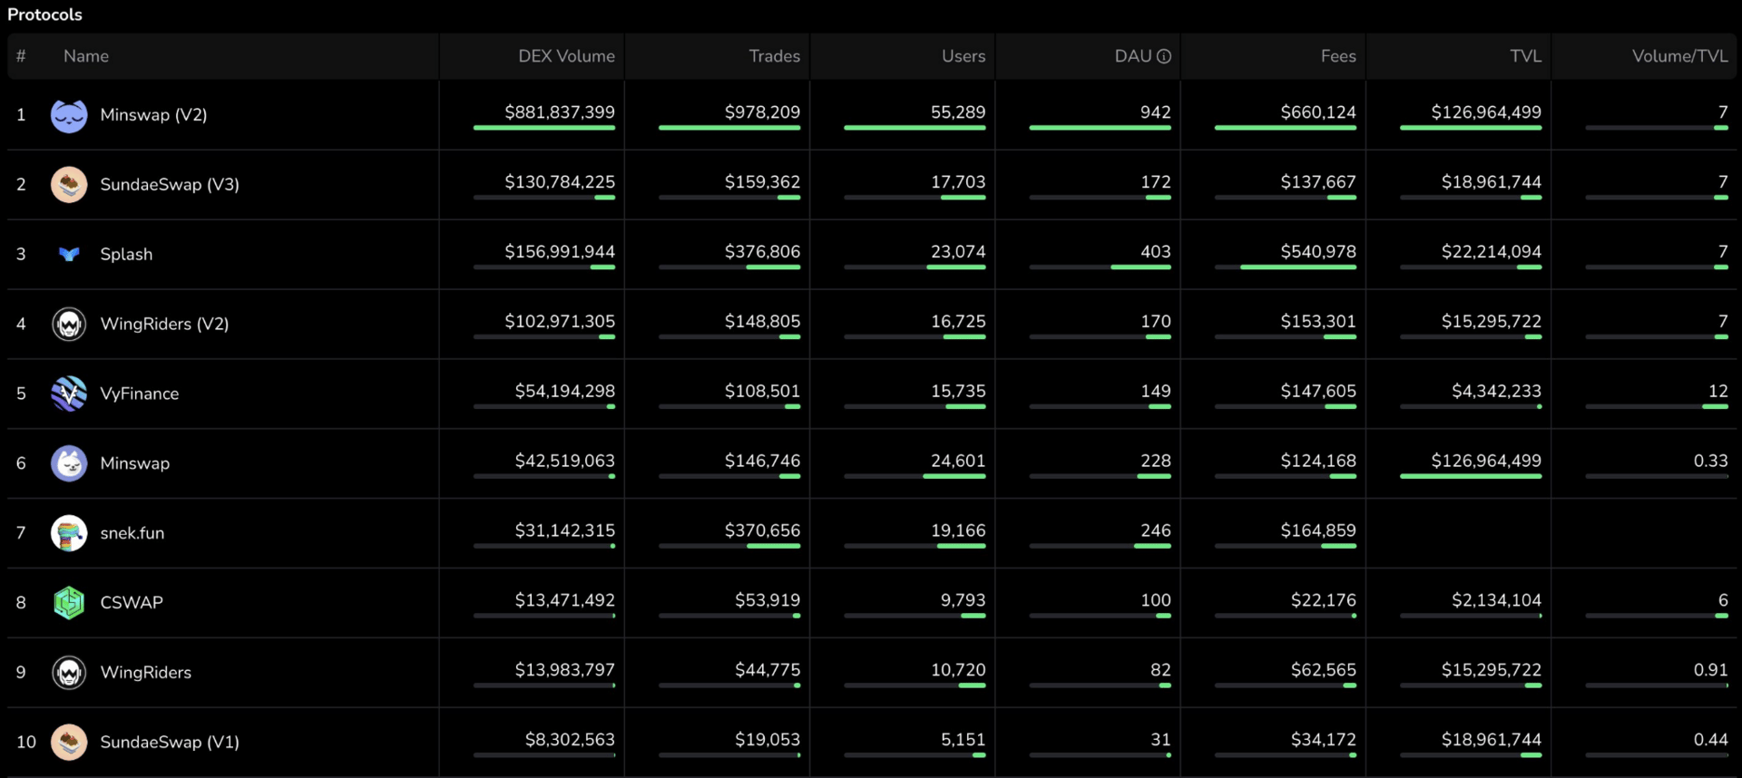Click Volume/TVL value 0.33
This screenshot has height=778, width=1742.
[1710, 462]
